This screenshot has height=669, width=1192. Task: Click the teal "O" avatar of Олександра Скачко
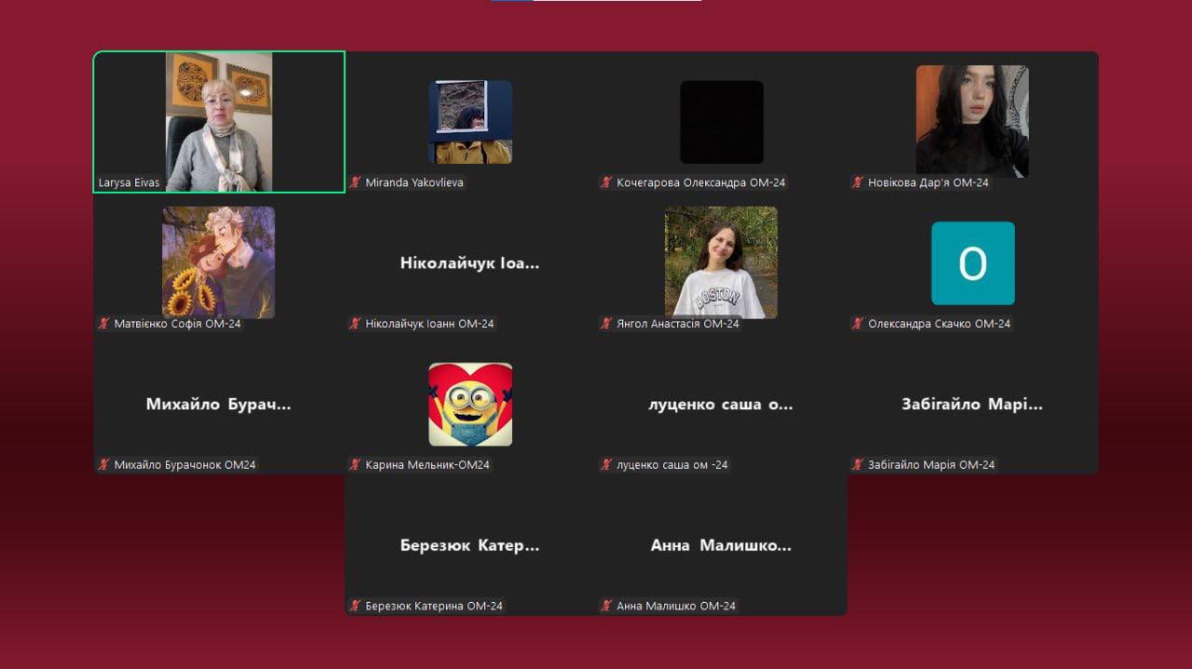click(972, 263)
